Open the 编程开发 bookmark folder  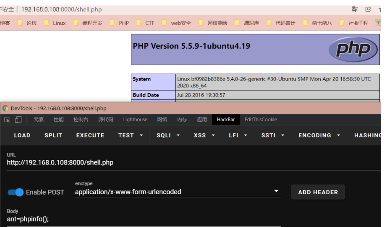click(x=88, y=23)
